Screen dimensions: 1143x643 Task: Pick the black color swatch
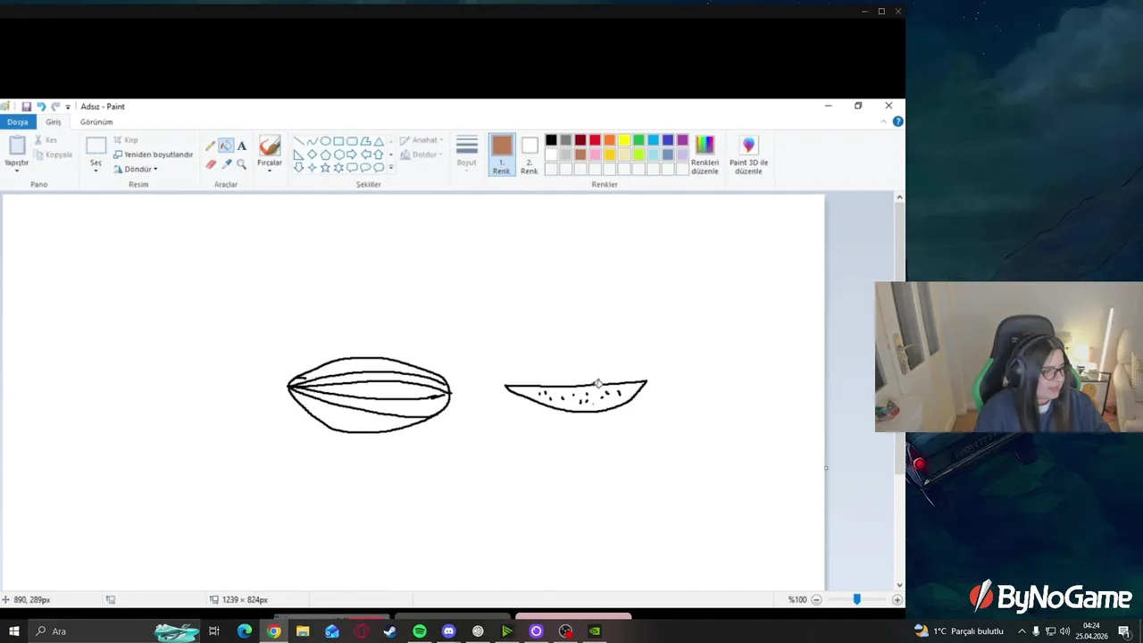pos(551,140)
